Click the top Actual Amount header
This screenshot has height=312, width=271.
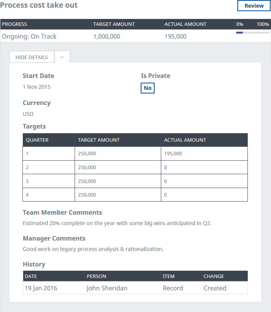[185, 24]
